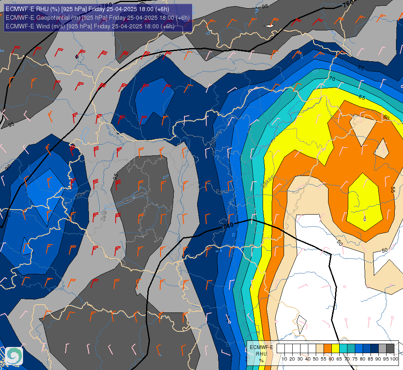Click the yellow 60–65% legend swatch
This screenshot has width=403, height=370.
point(335,349)
